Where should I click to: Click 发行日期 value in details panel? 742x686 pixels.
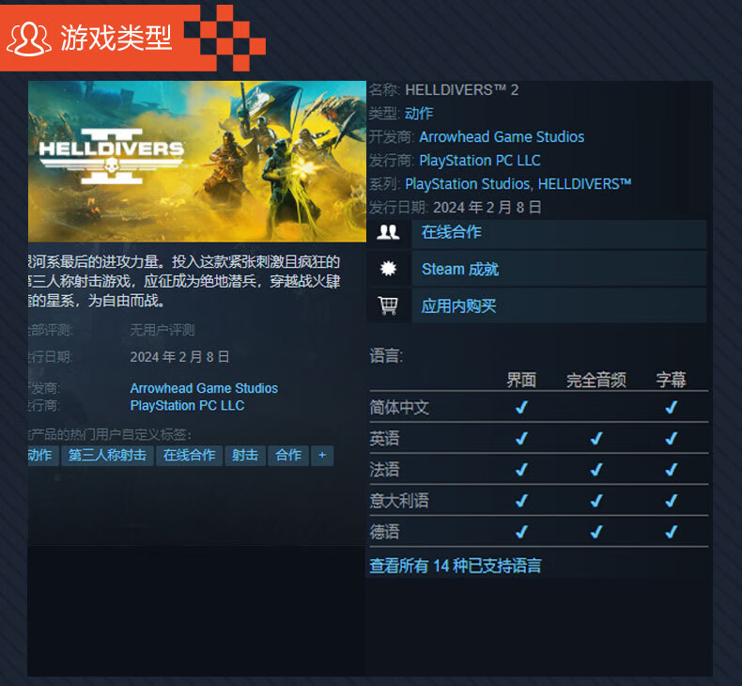(487, 208)
